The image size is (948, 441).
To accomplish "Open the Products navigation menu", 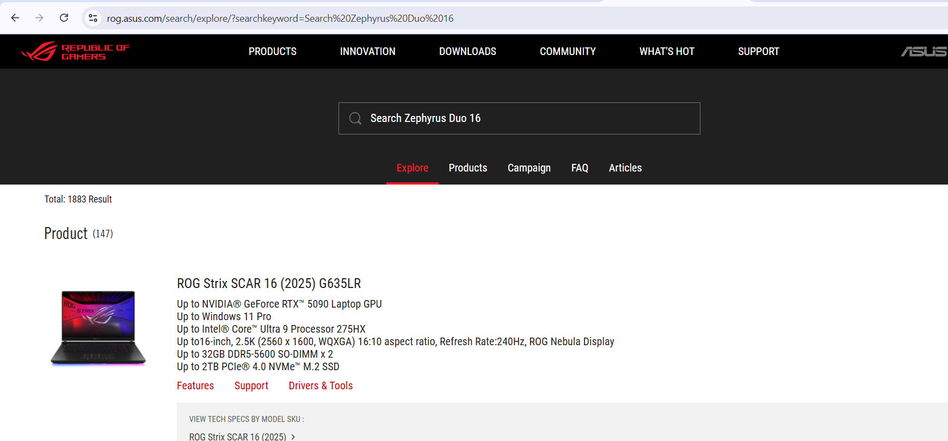I will 273,51.
